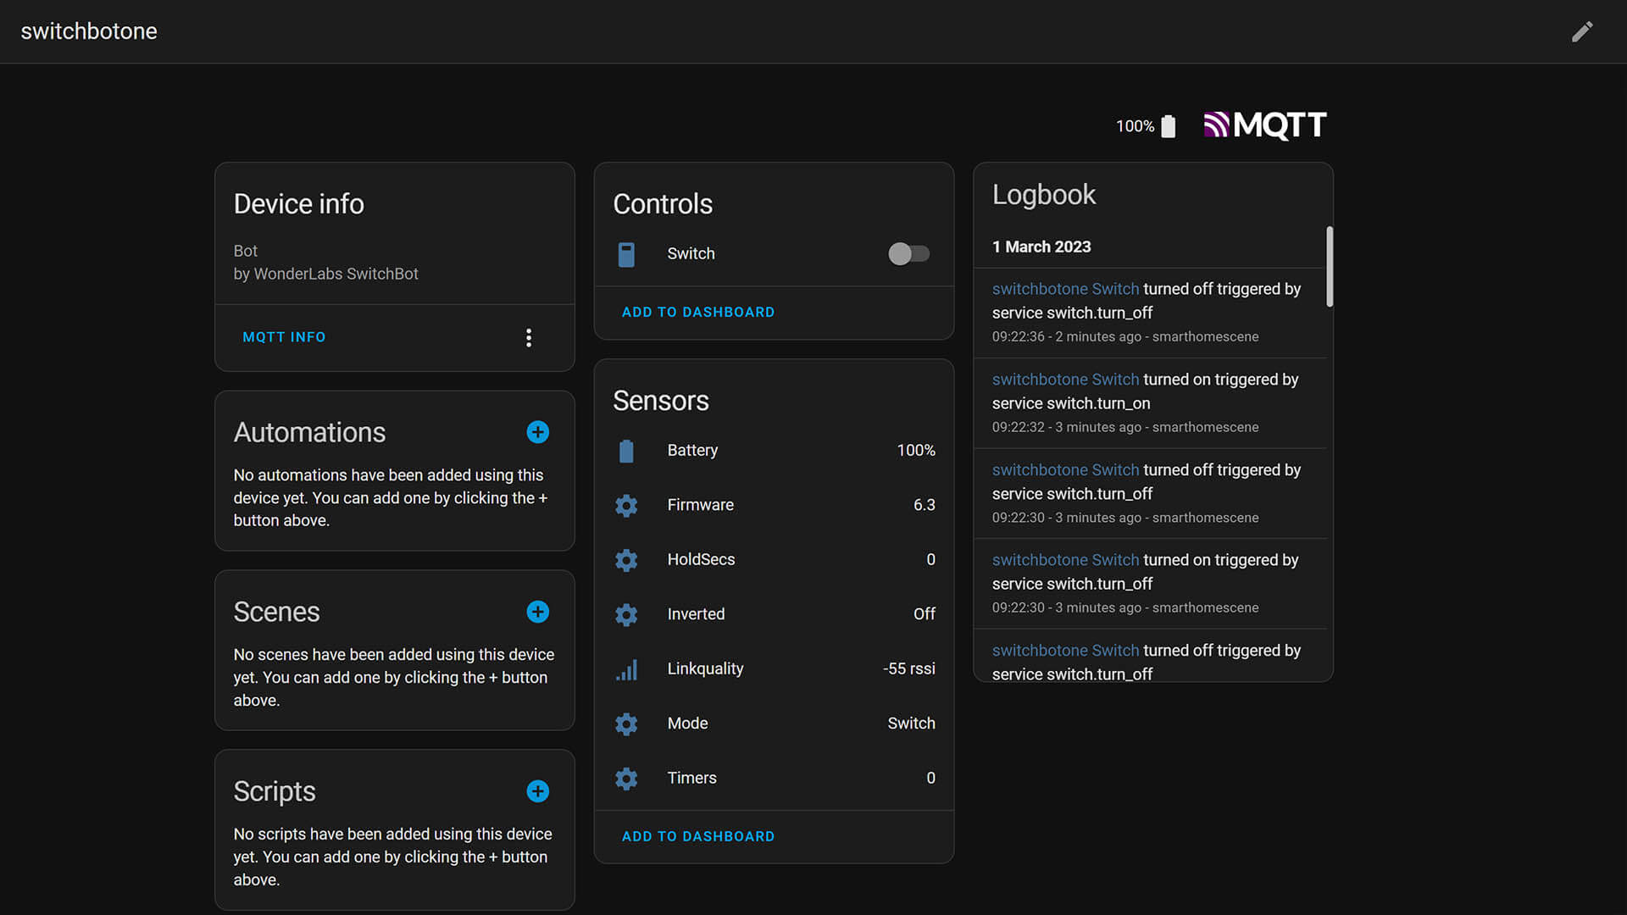
Task: Click ADD TO DASHBOARD in Controls panel
Action: coord(698,312)
